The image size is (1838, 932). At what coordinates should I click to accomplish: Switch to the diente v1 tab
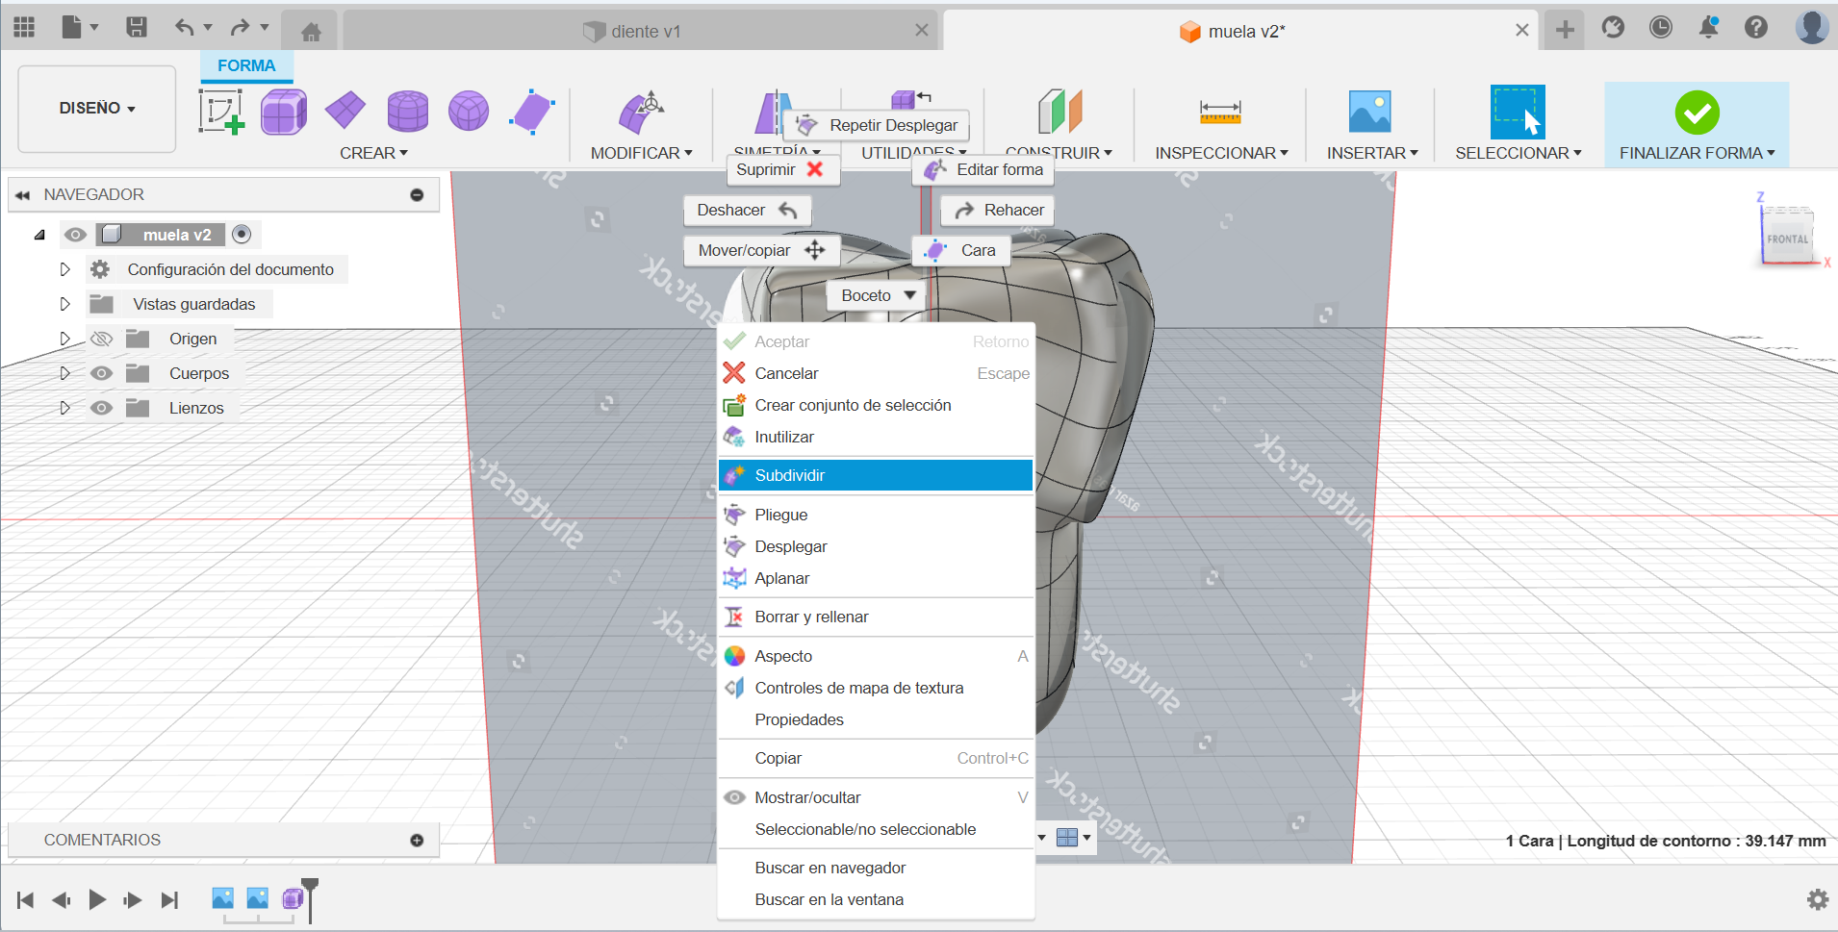(x=641, y=31)
